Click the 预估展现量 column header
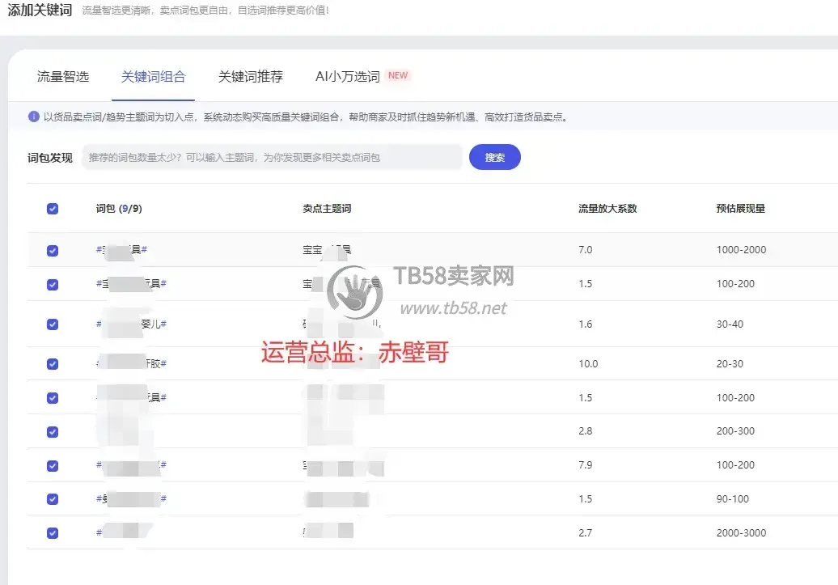The image size is (838, 585). click(741, 209)
